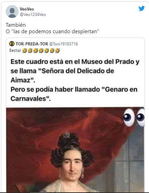Open the VeoVeo display name

tap(27, 9)
